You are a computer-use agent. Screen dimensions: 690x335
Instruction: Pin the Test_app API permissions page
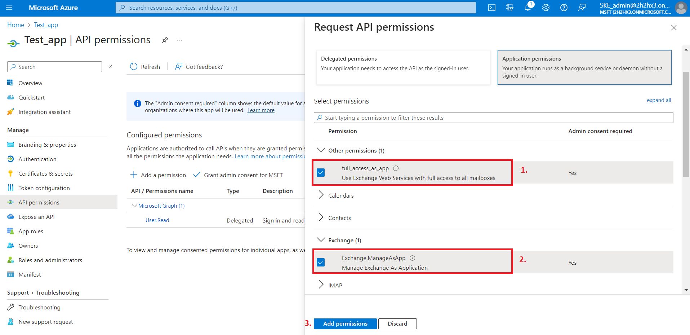(x=165, y=40)
